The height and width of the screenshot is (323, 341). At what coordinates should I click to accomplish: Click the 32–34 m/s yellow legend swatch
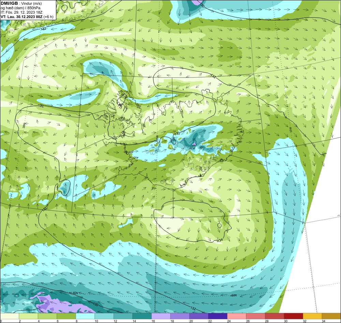click(312, 316)
